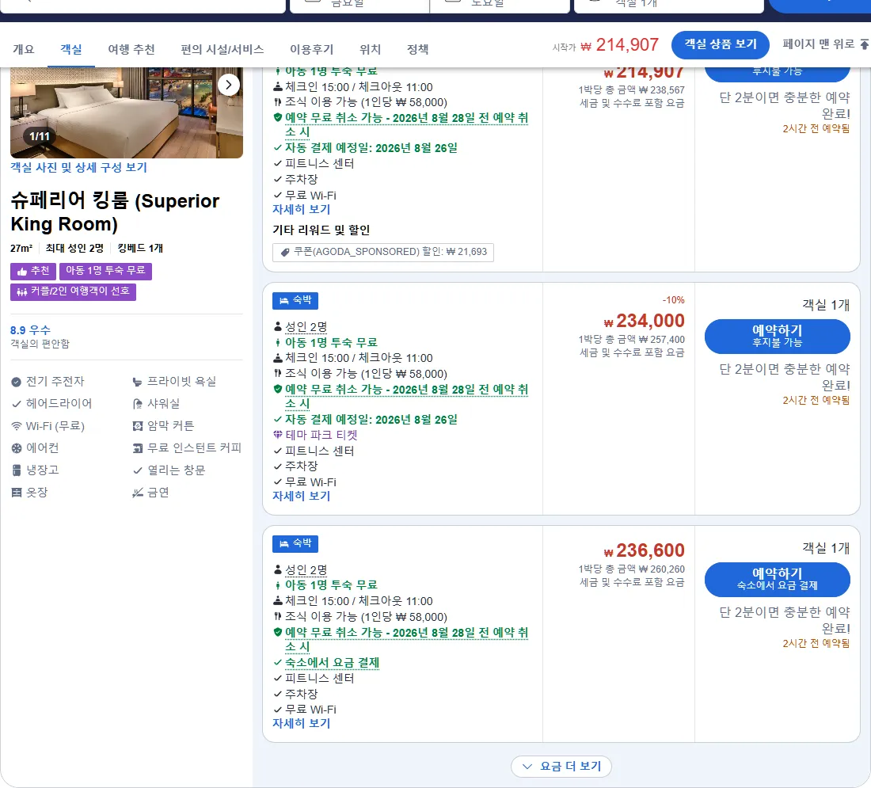
Task: Open 자세히 보기 in the ₩236,600 offer
Action: coord(301,724)
